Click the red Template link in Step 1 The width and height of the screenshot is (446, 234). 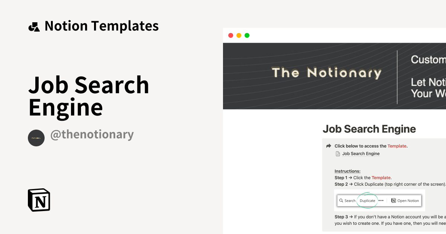tap(381, 178)
